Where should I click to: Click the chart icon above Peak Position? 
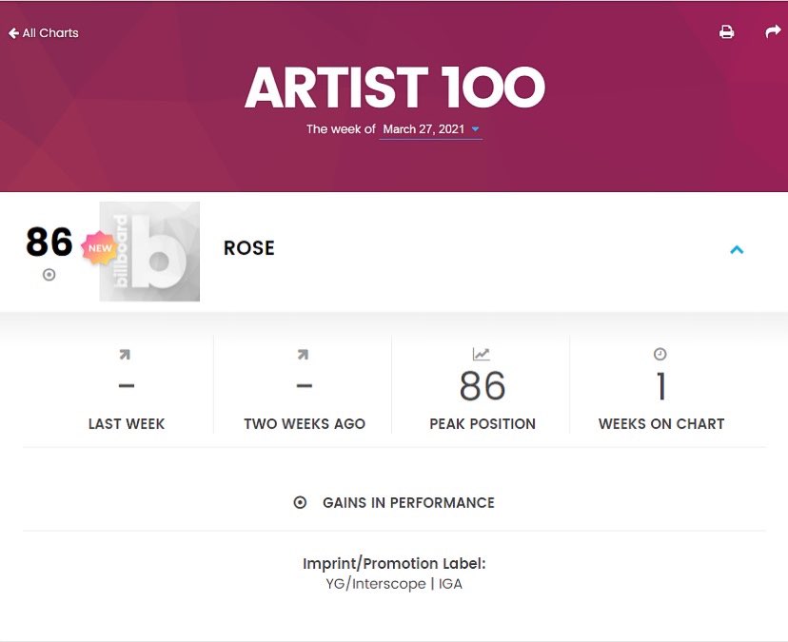(x=482, y=355)
